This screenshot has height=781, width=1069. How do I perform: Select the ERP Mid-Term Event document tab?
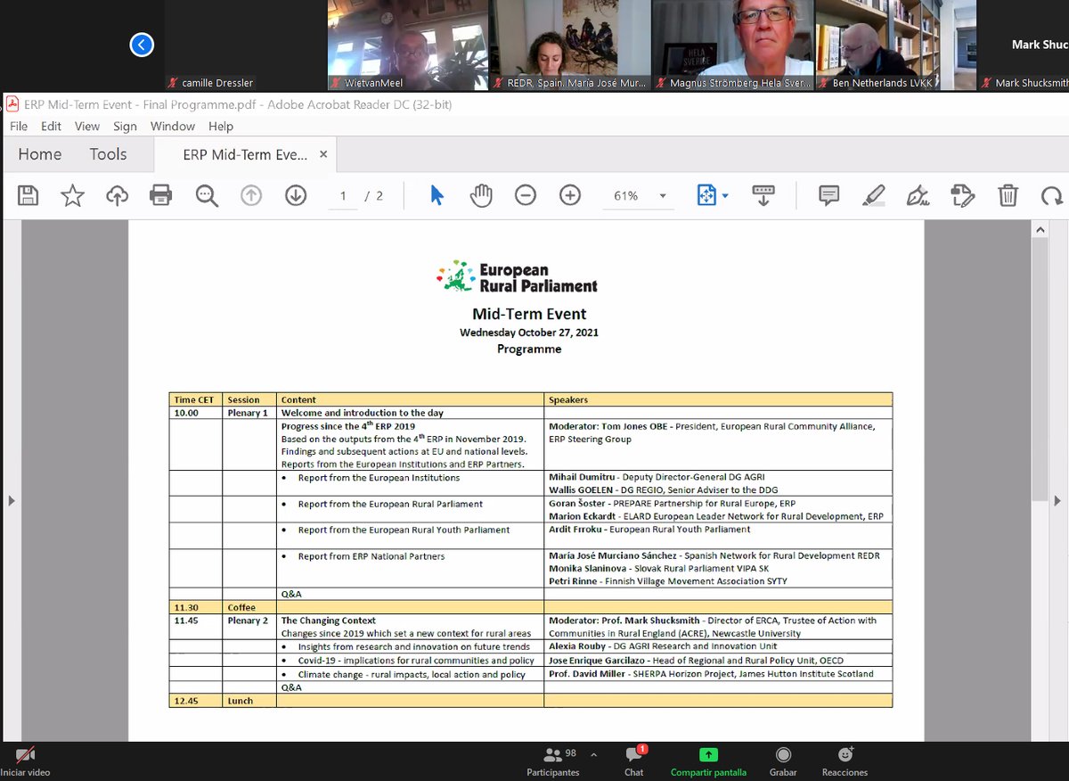coord(245,154)
